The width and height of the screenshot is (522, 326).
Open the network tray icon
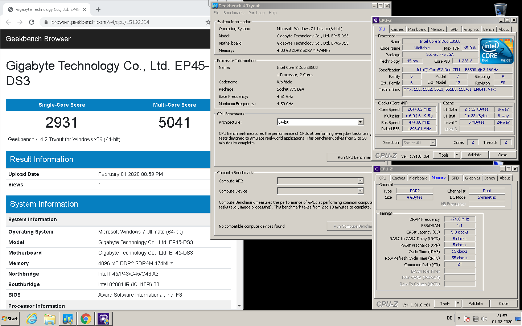[x=476, y=319]
